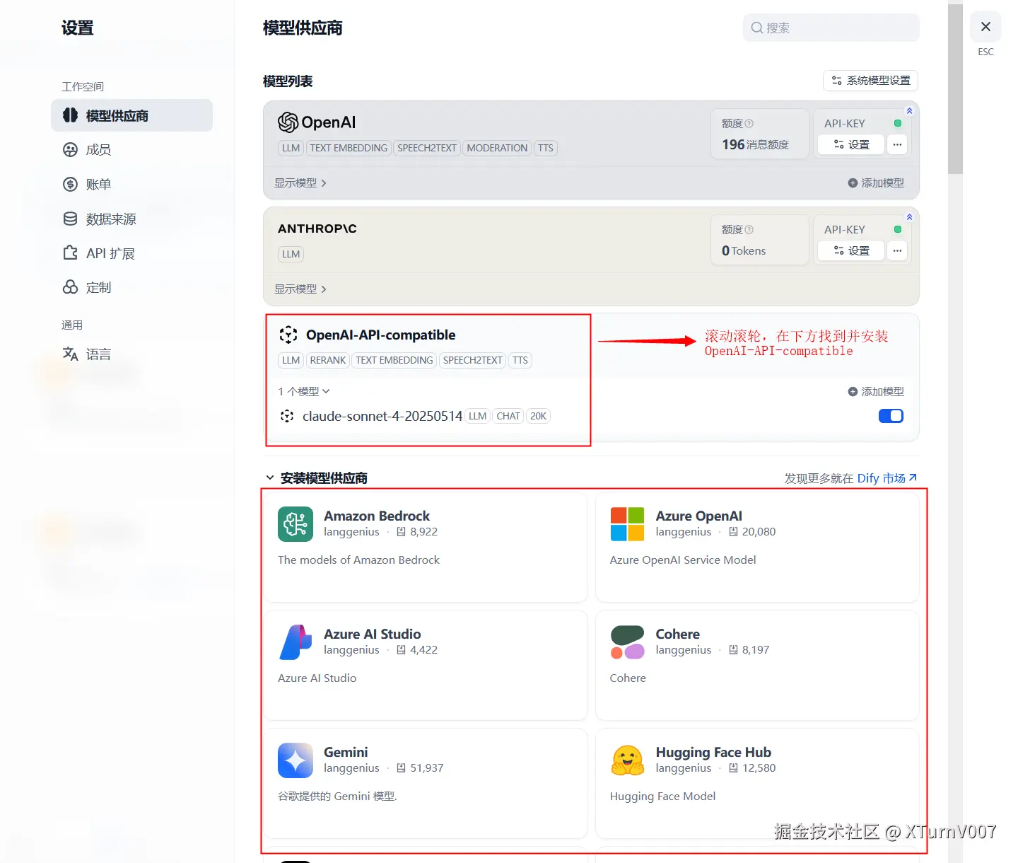The image size is (1018, 863).
Task: Open the Dify 市场 marketplace link
Action: (x=887, y=478)
